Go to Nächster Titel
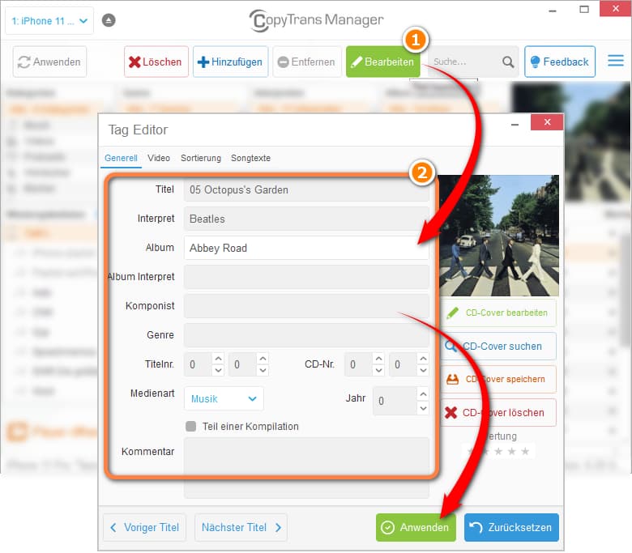 coord(241,527)
